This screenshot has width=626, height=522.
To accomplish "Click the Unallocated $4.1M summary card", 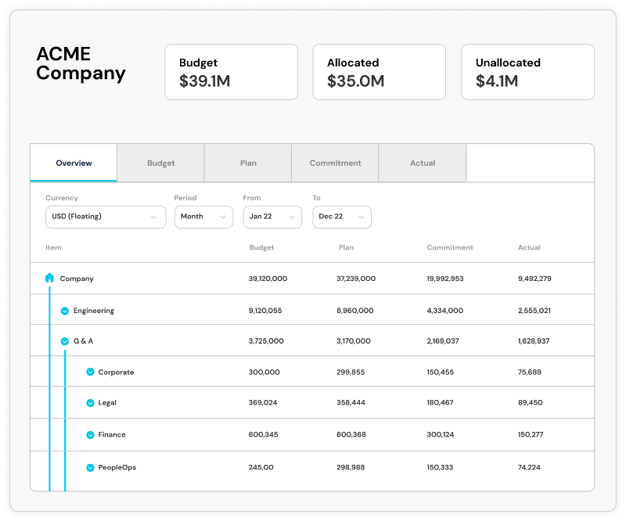I will [527, 72].
